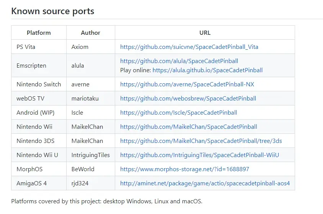
Task: Click the author name BeWorld
Action: click(83, 169)
